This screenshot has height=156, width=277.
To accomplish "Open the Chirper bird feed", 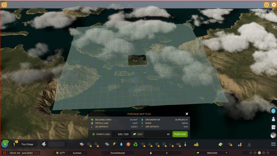I will [273, 111].
